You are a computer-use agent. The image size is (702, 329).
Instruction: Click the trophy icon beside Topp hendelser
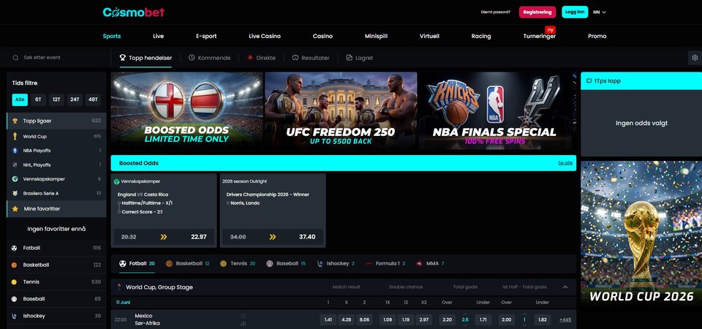(123, 58)
